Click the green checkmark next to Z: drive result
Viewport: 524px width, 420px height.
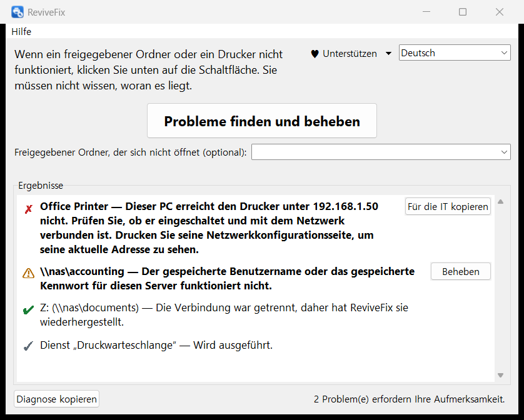[x=28, y=310]
